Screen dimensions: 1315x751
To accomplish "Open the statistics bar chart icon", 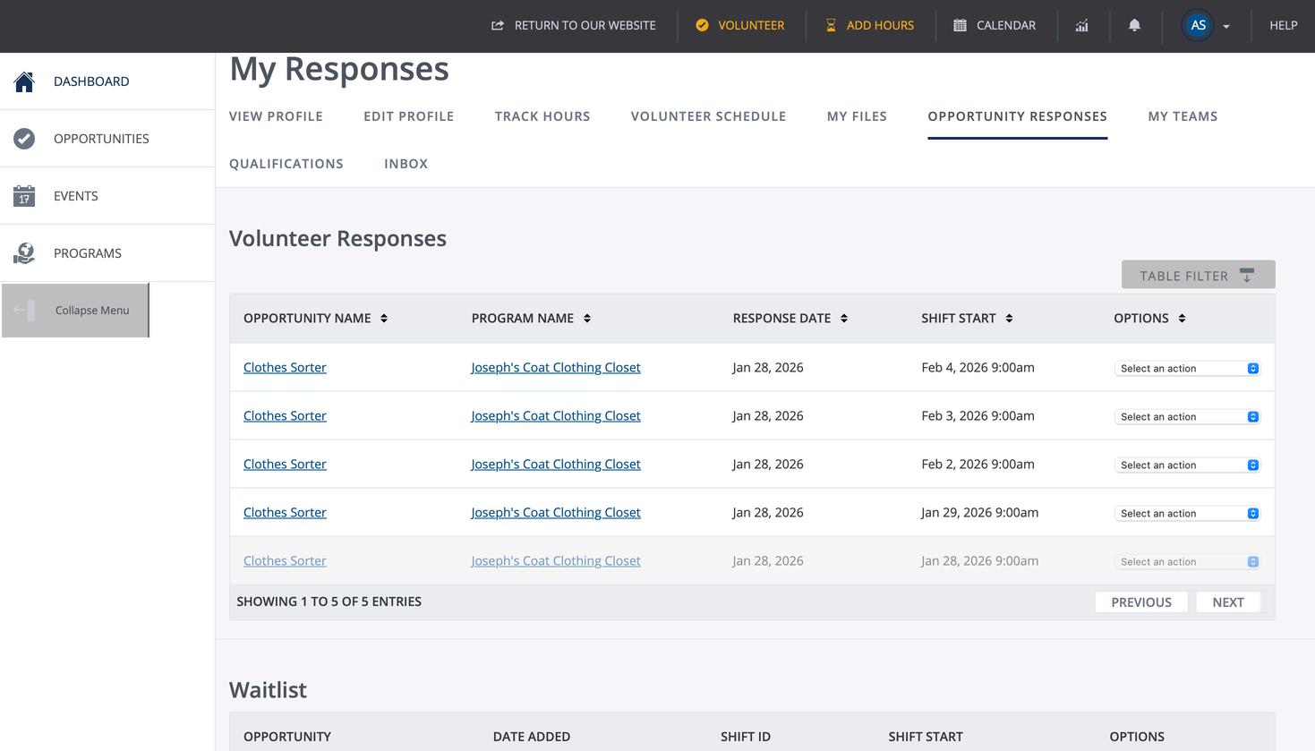I will [1082, 25].
